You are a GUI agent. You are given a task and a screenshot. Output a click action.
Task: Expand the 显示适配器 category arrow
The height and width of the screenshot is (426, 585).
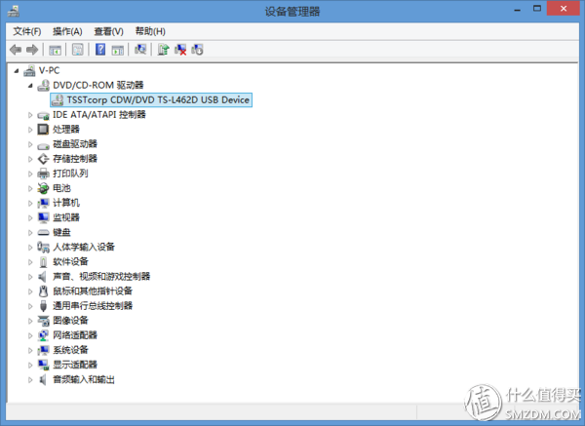30,365
